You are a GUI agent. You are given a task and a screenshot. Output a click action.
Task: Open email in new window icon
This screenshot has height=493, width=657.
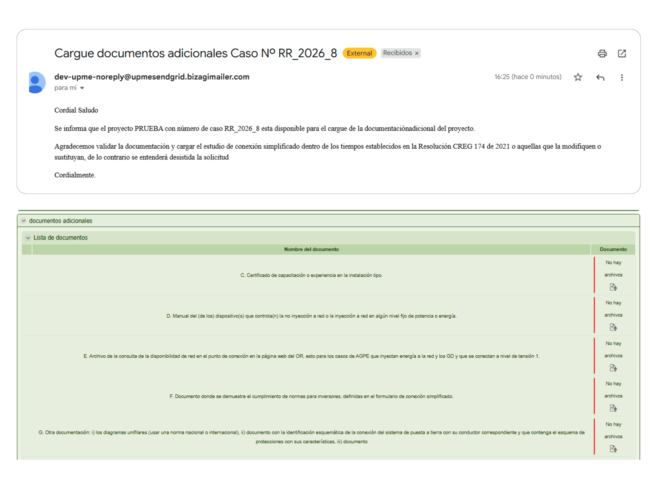pos(622,54)
